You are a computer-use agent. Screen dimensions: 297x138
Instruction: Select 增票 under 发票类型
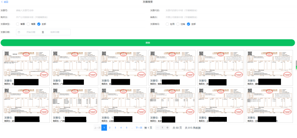[28, 24]
